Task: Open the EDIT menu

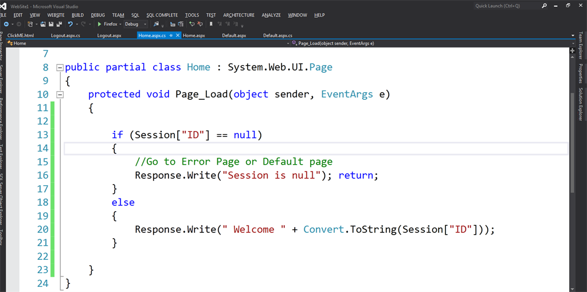Action: 18,15
